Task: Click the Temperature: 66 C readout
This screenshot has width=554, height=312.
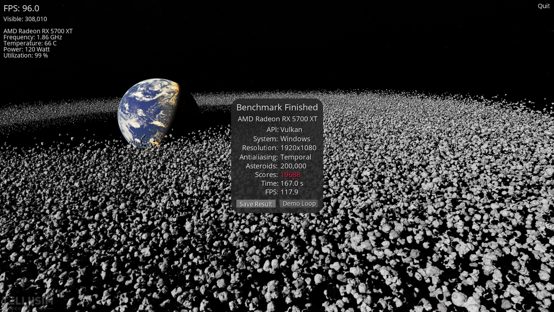Action: [x=30, y=43]
